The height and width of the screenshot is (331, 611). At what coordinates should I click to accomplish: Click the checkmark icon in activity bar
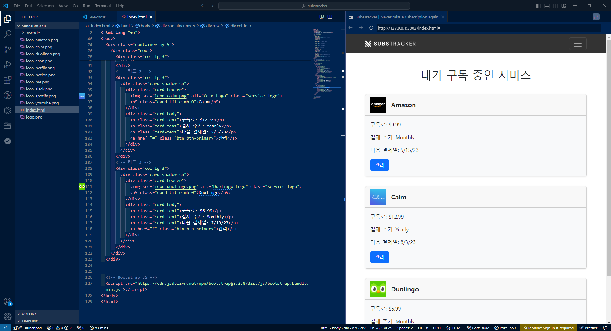tap(8, 141)
